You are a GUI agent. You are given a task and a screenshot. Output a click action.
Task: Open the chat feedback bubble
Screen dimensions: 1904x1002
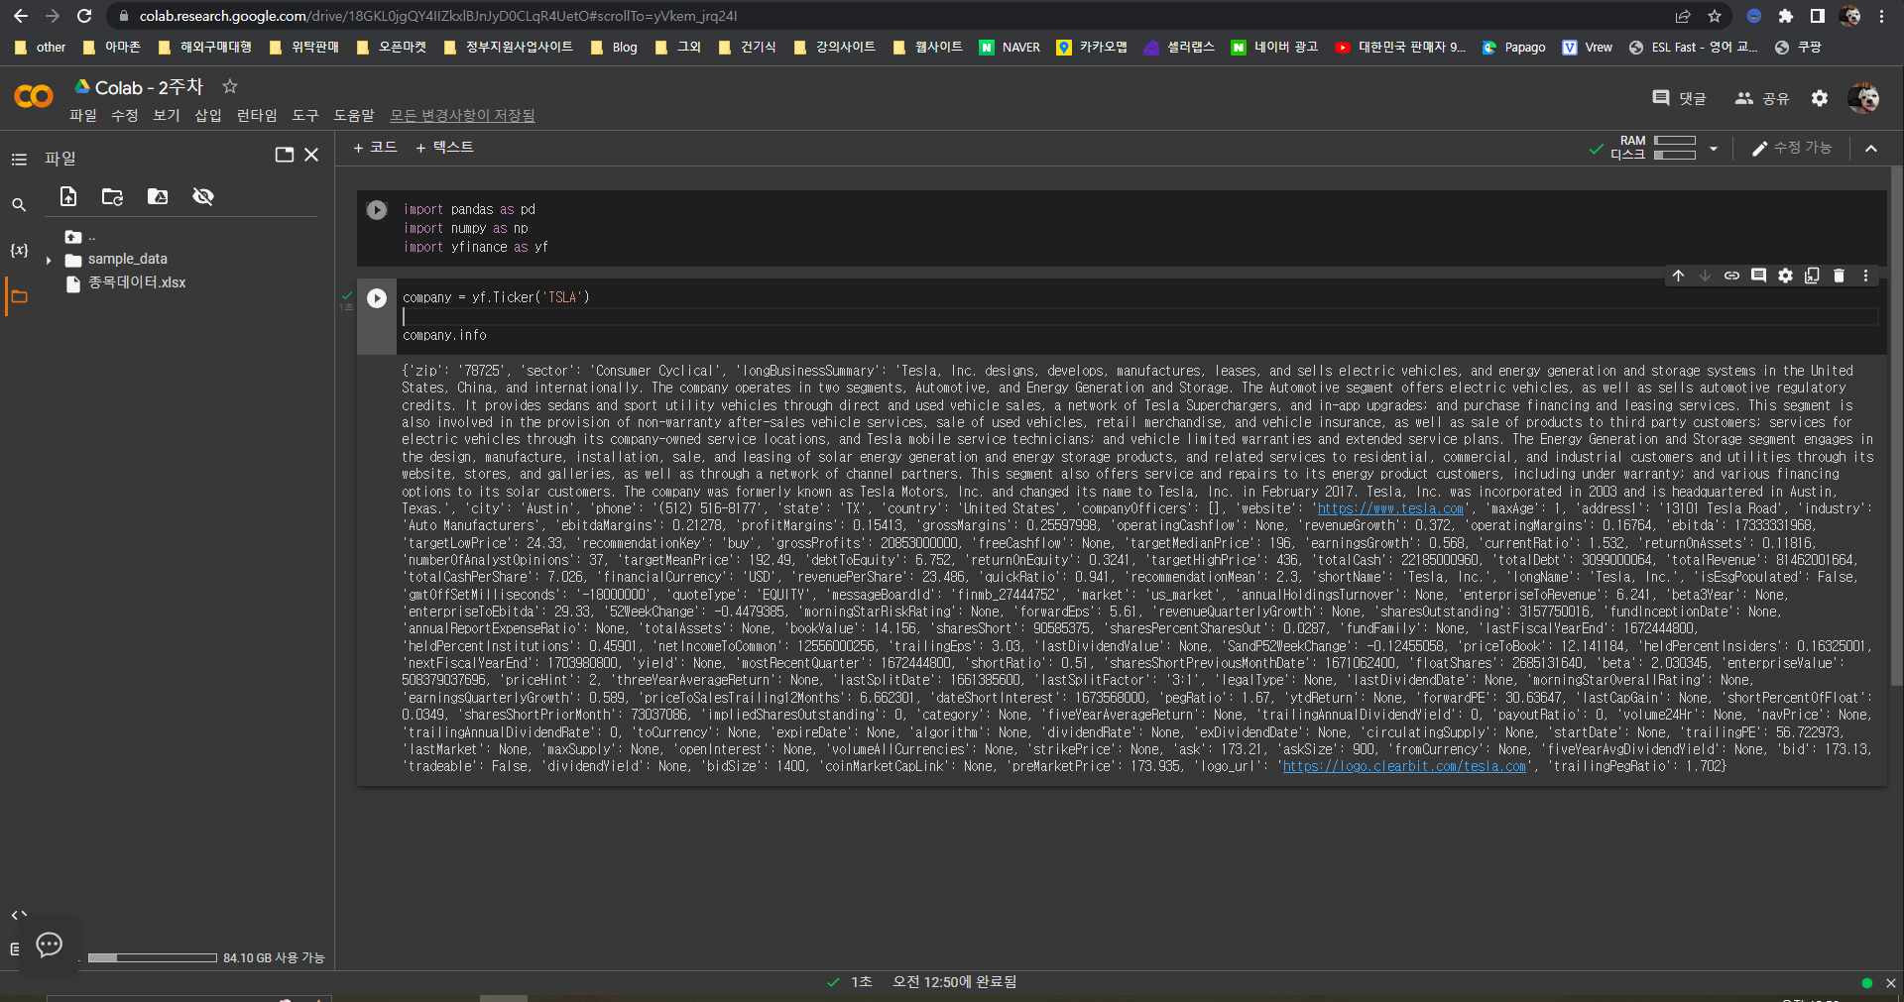49,945
